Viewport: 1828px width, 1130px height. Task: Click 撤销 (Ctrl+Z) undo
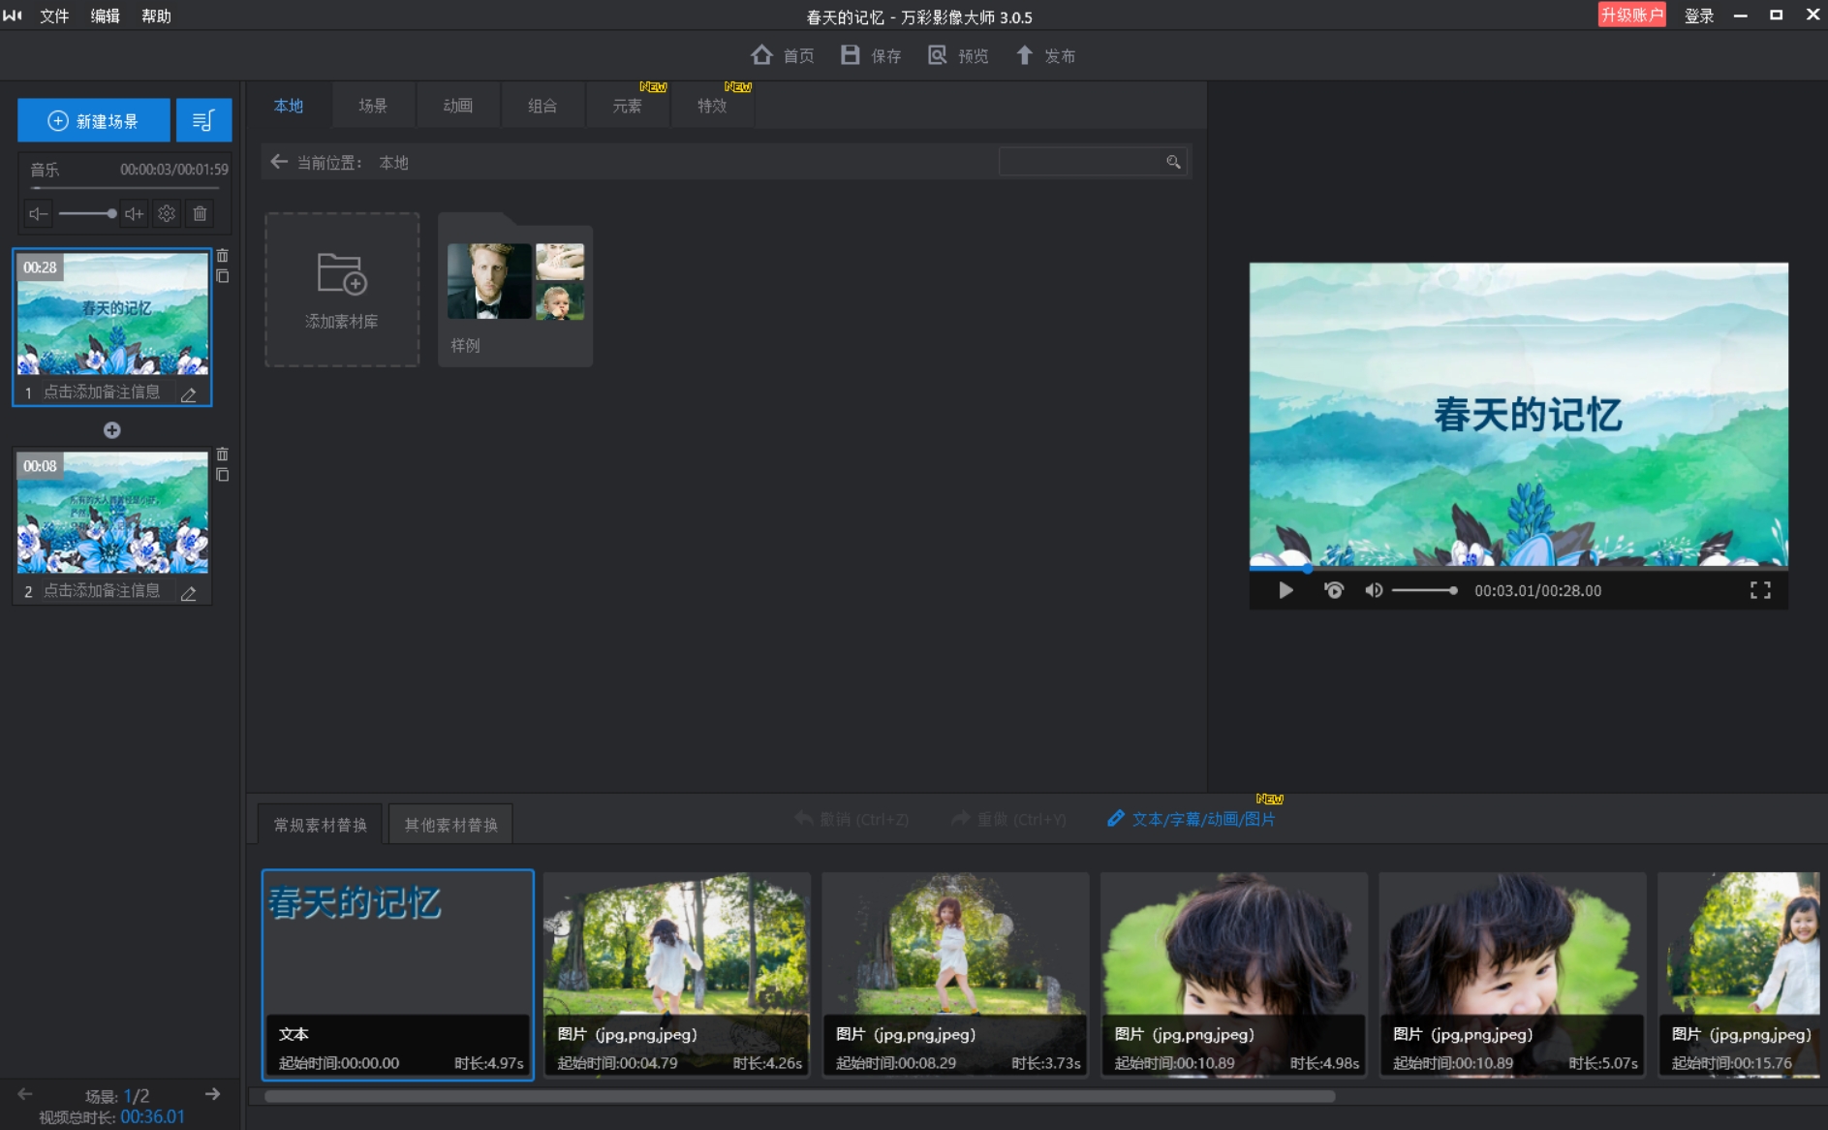[852, 819]
